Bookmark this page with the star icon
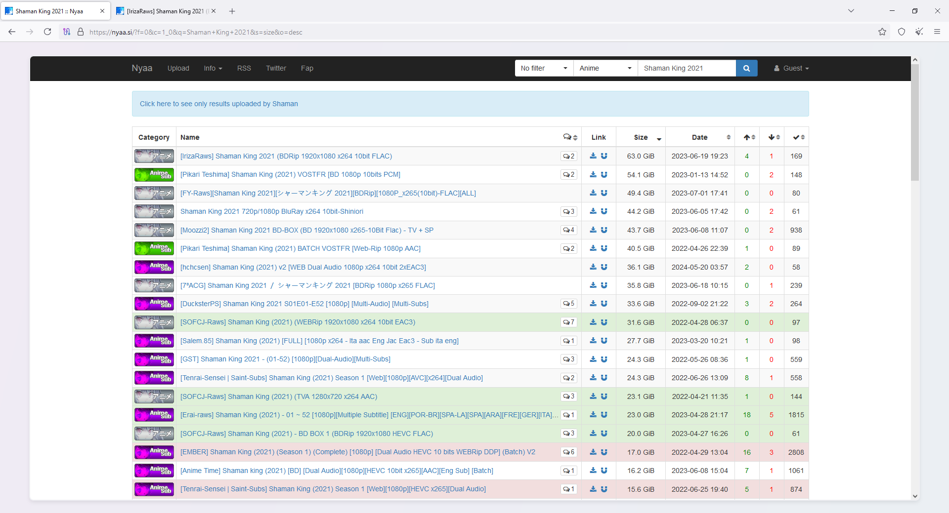Screen dimensions: 949x513 tap(882, 32)
